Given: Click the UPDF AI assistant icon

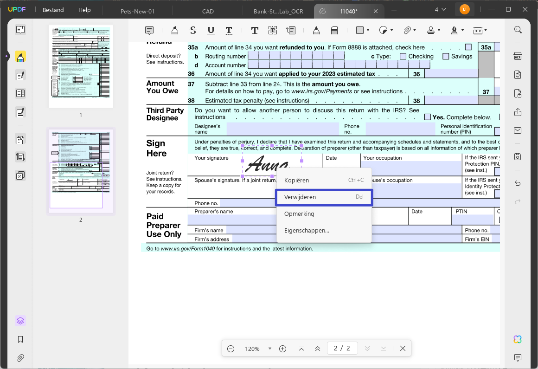Looking at the screenshot, I should (518, 339).
